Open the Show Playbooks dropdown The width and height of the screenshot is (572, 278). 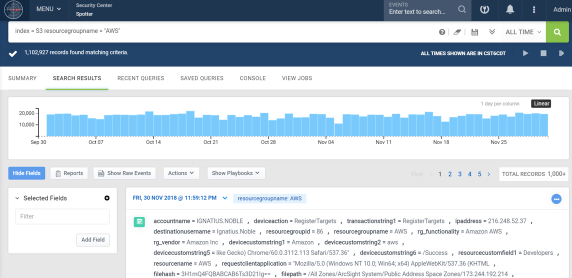click(x=235, y=173)
